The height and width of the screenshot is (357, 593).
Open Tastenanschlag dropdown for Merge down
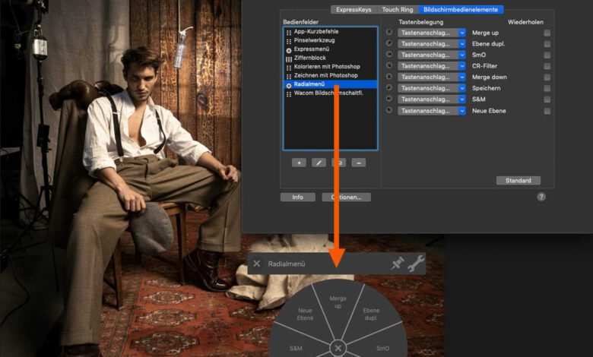[x=431, y=77]
